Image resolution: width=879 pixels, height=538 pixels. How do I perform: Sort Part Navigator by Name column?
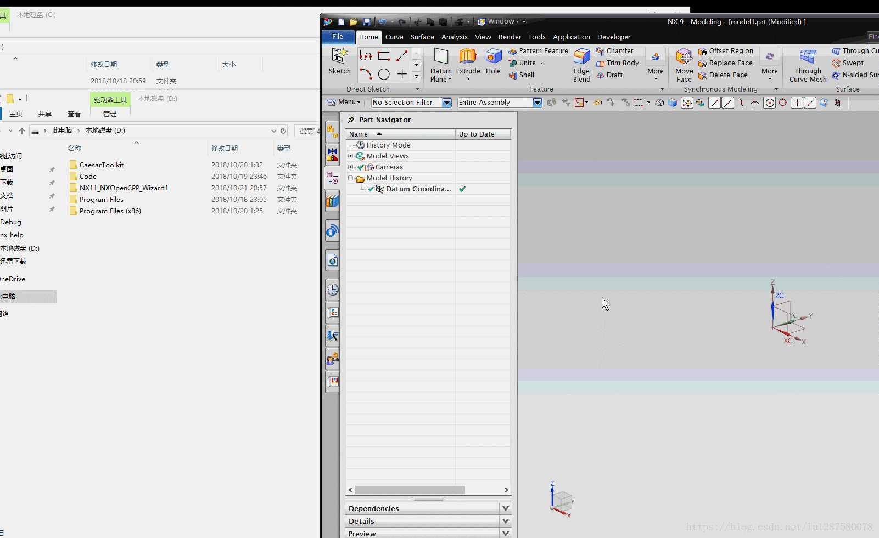(x=400, y=134)
